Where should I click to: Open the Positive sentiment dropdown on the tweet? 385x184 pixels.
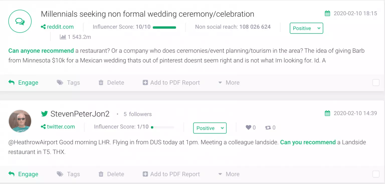(210, 128)
